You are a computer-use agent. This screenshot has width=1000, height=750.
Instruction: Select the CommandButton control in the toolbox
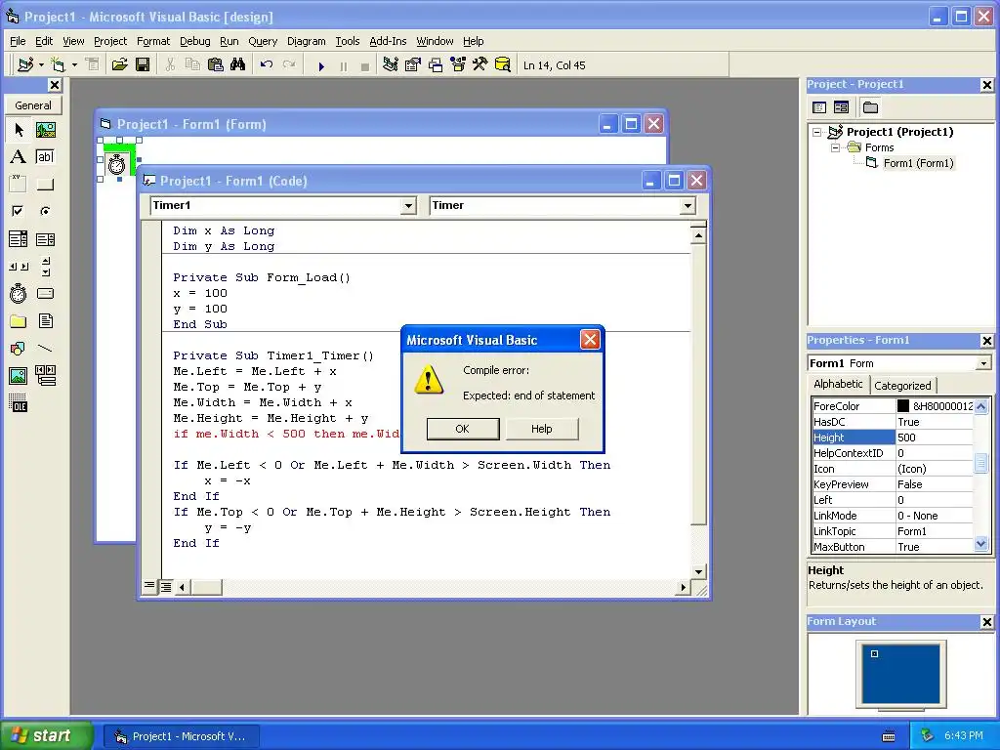click(x=45, y=185)
